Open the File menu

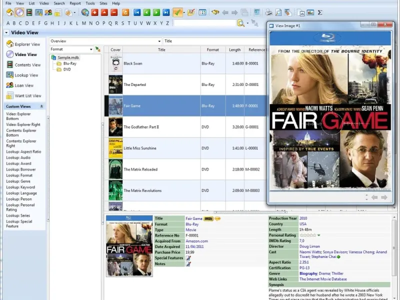8,3
